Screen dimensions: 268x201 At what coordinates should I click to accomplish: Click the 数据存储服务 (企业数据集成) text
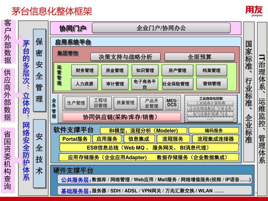(x=192, y=157)
